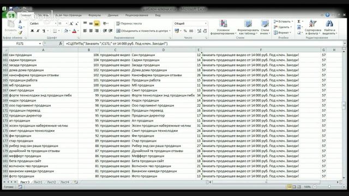Open the Рецензирование ribbon tab

point(137,15)
